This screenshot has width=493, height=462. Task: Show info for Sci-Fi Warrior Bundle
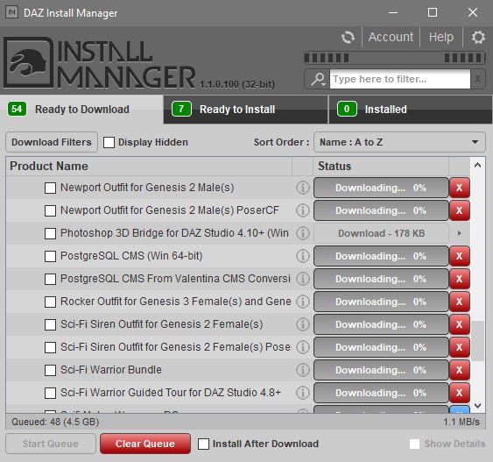point(302,370)
